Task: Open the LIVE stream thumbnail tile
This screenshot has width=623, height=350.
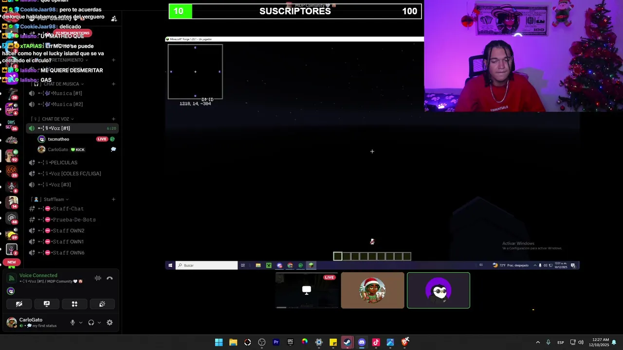Action: (x=307, y=290)
